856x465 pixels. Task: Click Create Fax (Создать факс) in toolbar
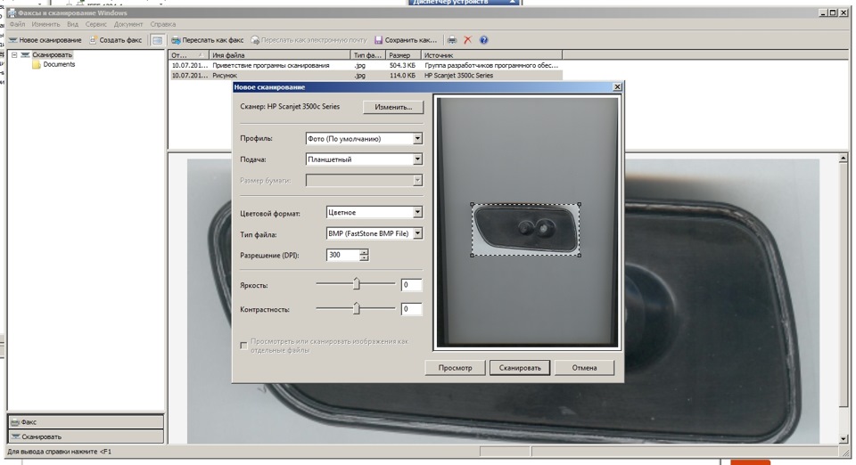tap(116, 40)
